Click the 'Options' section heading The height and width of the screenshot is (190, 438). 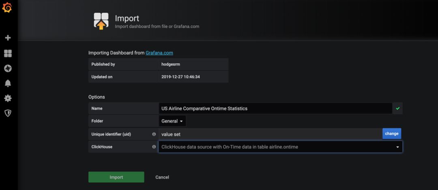pos(97,97)
